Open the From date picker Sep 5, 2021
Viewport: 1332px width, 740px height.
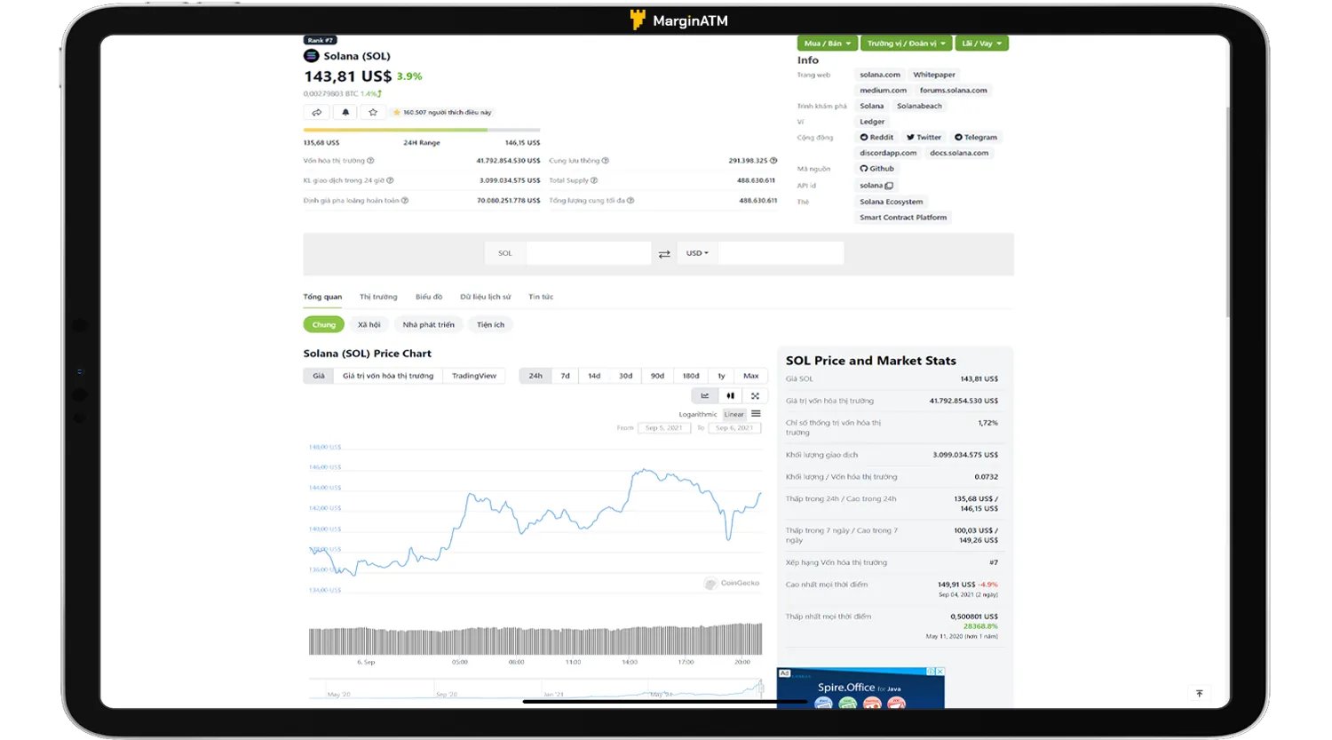click(x=664, y=428)
